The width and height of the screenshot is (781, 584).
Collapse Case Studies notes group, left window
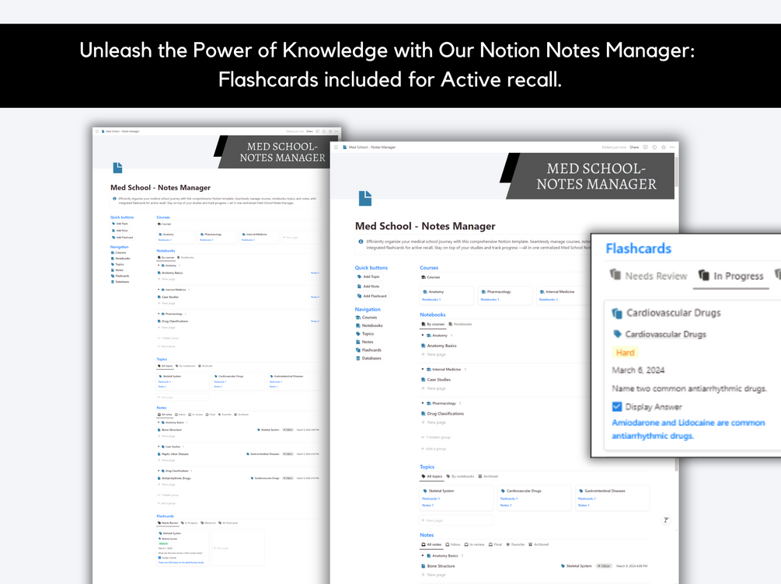pyautogui.click(x=159, y=447)
